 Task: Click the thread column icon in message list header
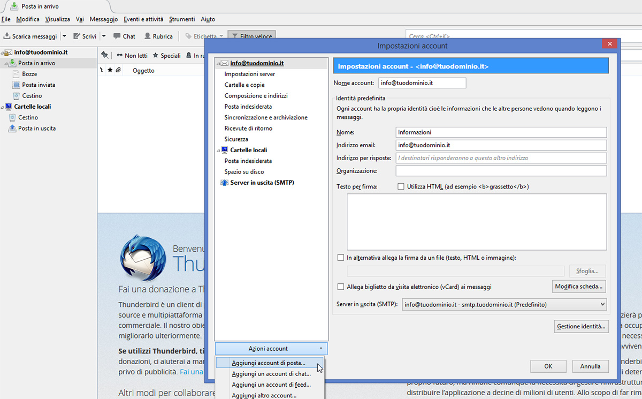[x=102, y=70]
